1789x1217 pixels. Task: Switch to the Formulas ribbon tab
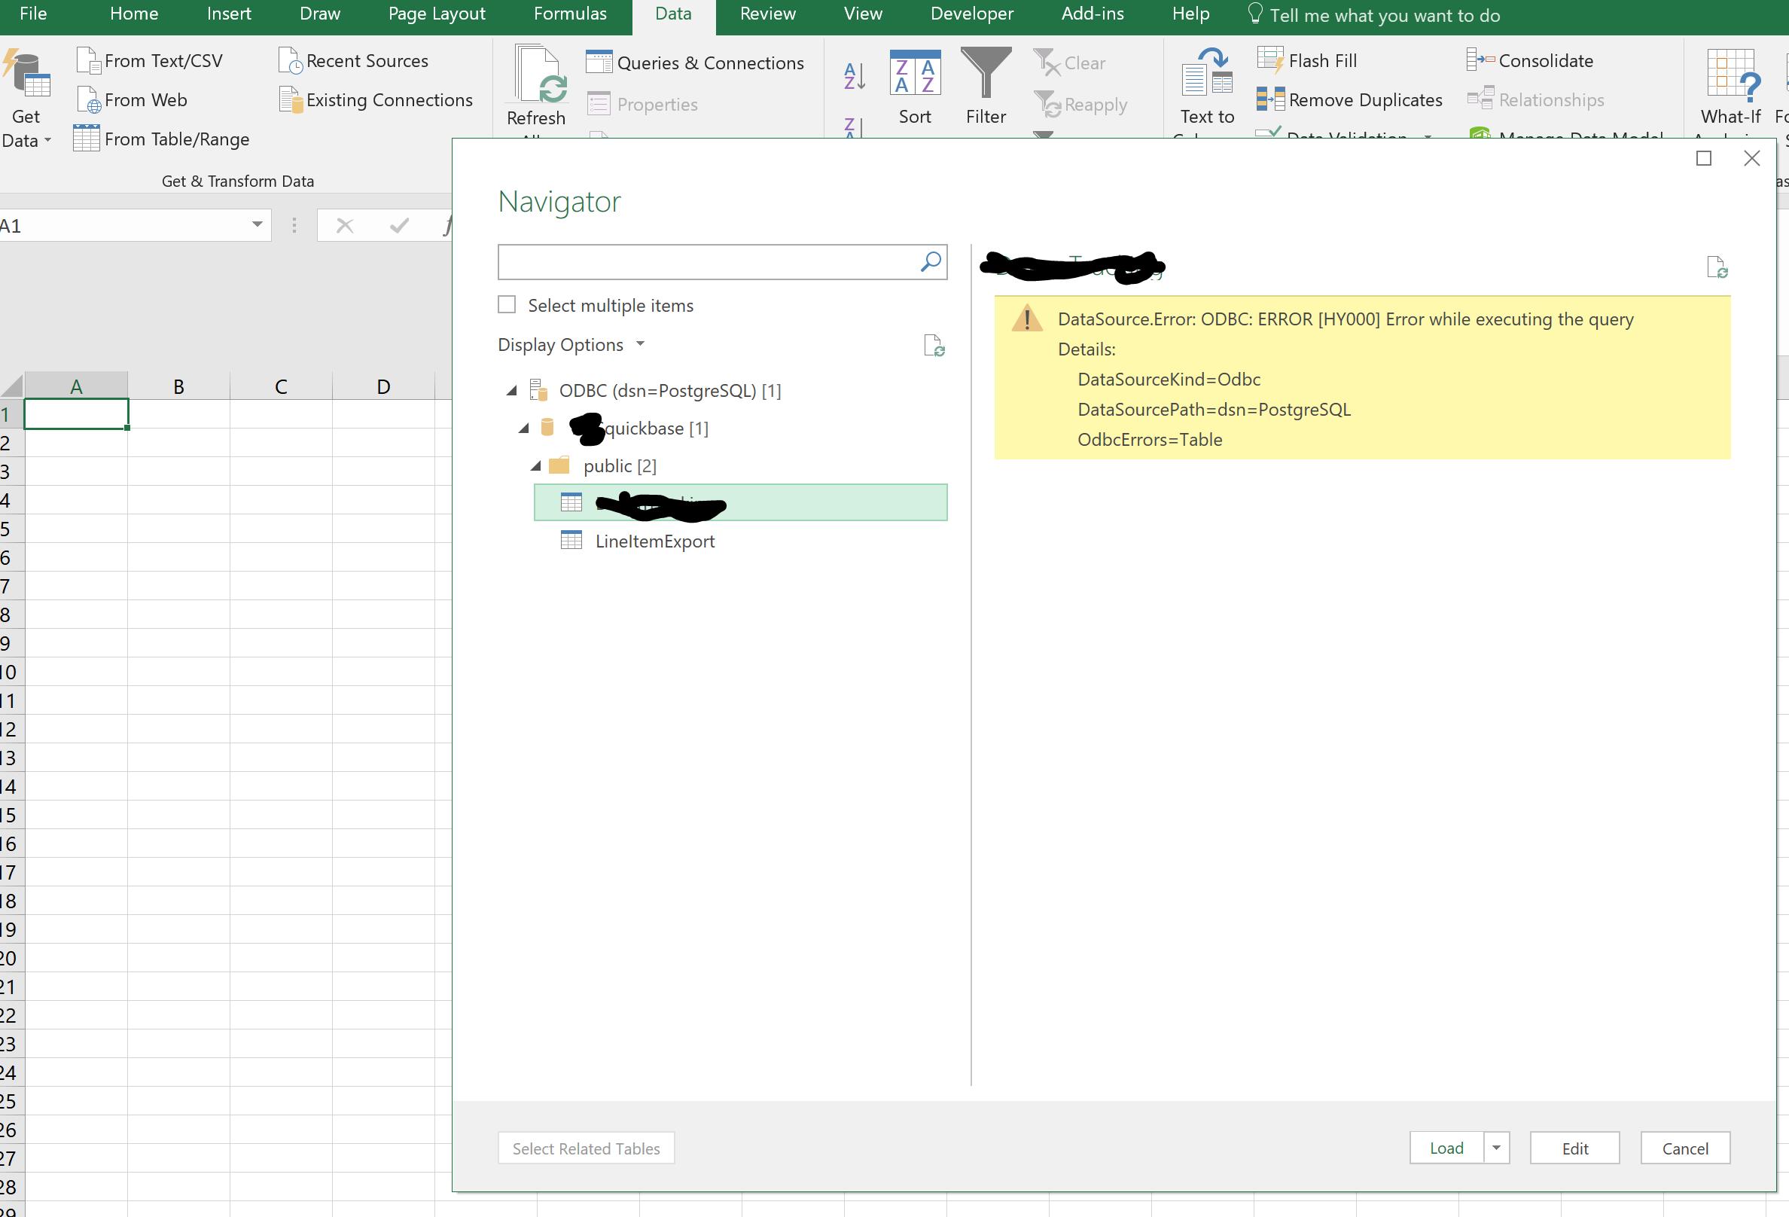pos(570,14)
